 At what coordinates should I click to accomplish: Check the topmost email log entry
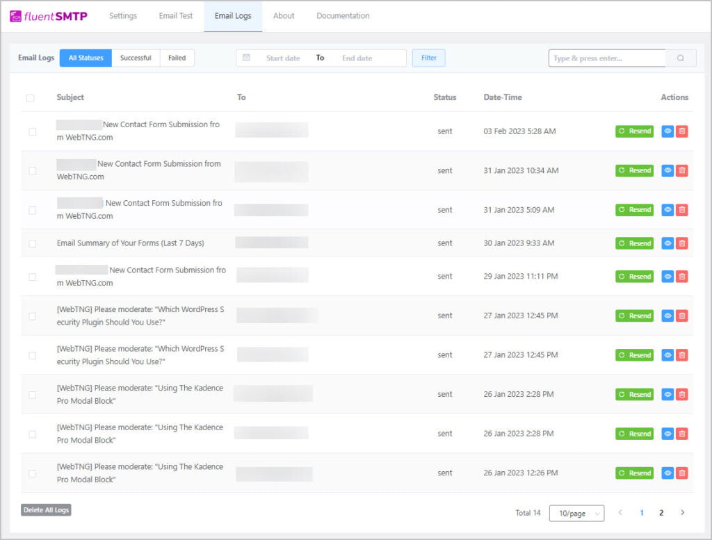[31, 131]
